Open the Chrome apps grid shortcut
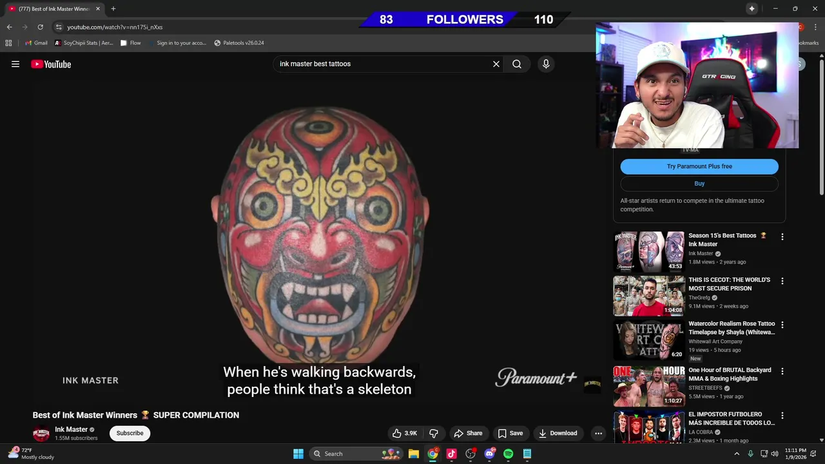The image size is (825, 464). 8,43
